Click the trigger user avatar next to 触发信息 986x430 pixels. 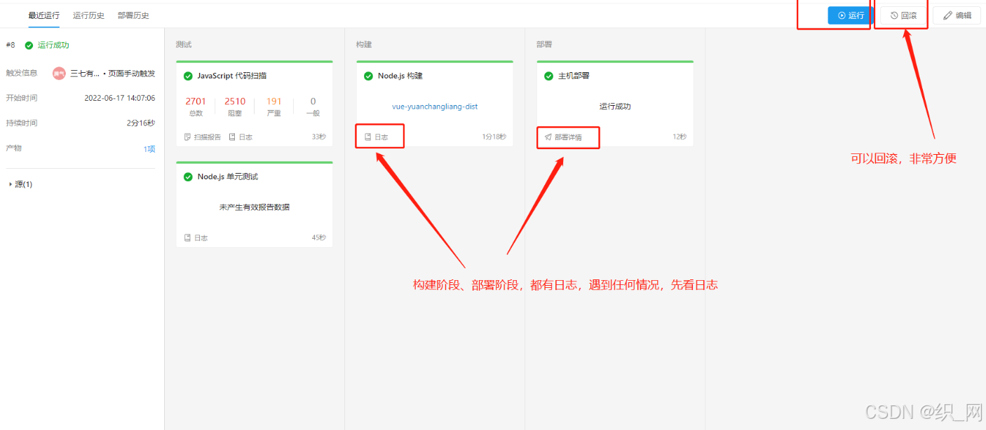pos(59,73)
